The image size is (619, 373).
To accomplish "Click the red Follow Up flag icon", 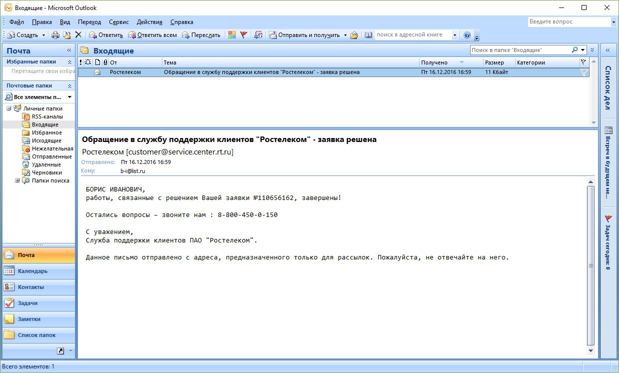I will [x=244, y=35].
